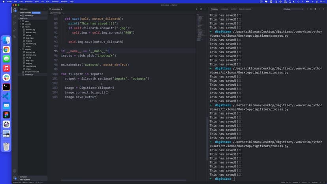Image resolution: width=327 pixels, height=184 pixels.
Task: Collapse the outputs folder in Explorer
Action: point(28,49)
